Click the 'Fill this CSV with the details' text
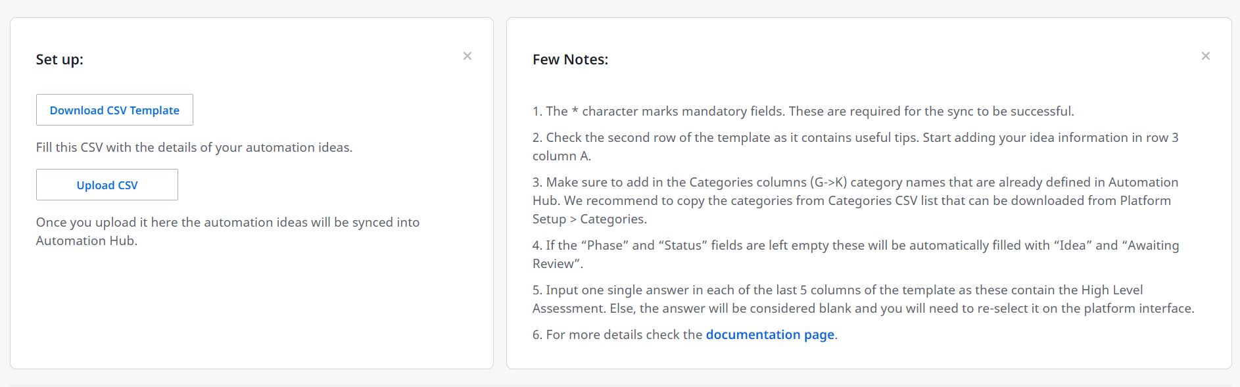 coord(194,147)
